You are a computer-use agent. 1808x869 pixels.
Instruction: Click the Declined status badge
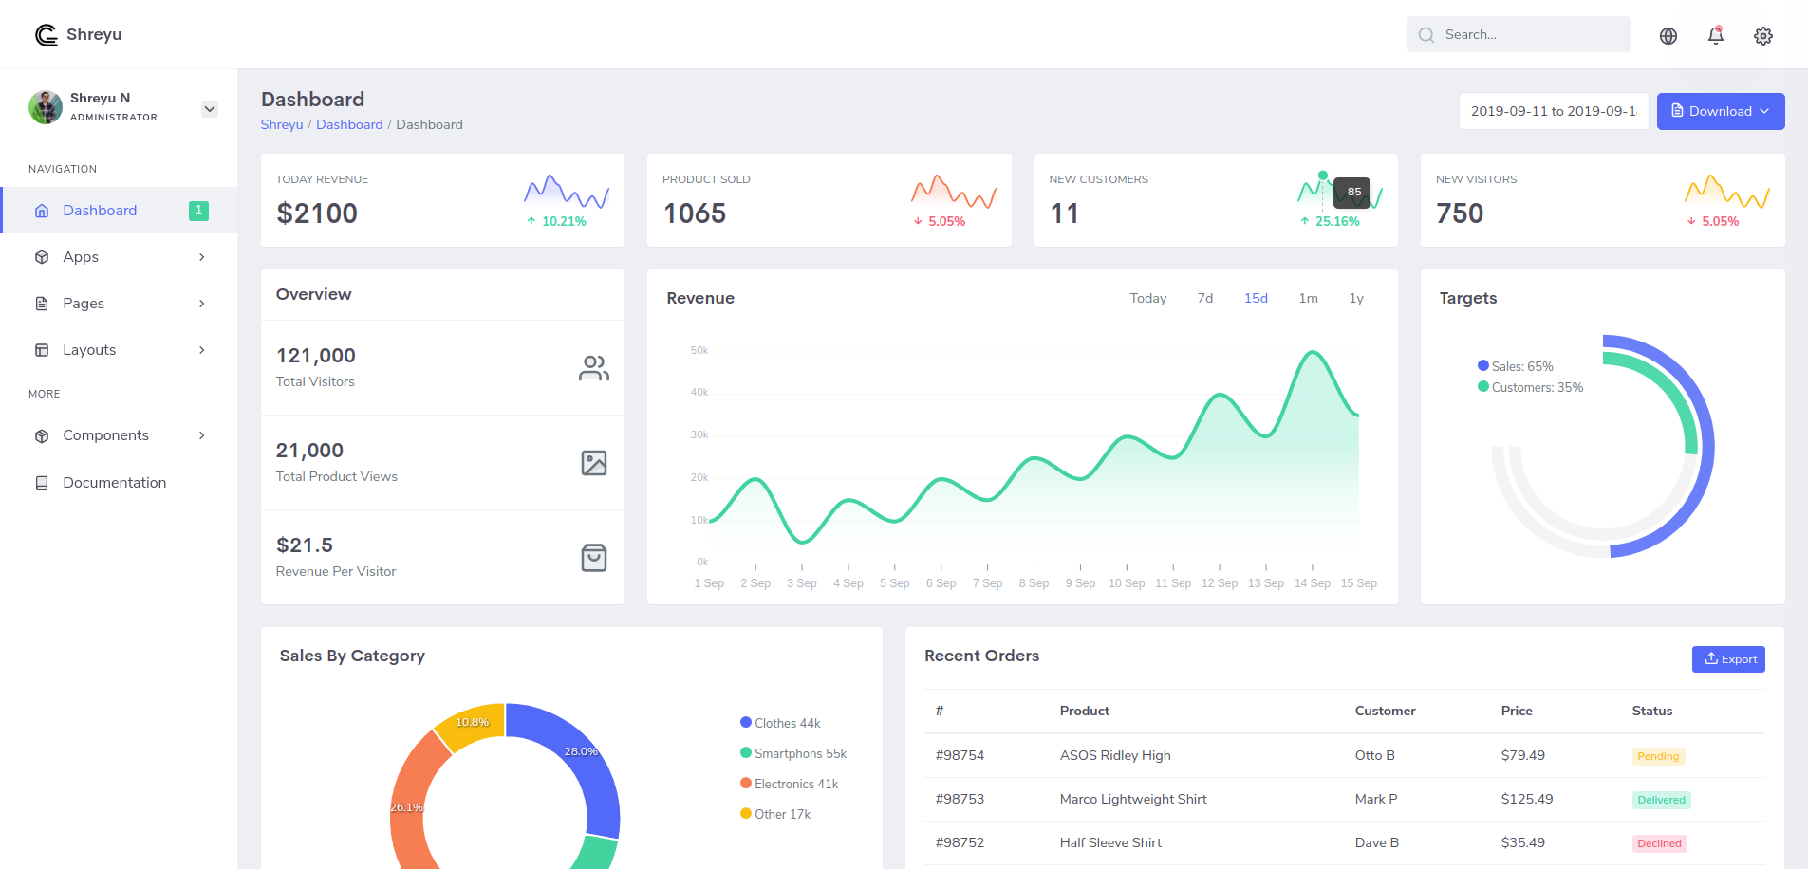click(1659, 843)
